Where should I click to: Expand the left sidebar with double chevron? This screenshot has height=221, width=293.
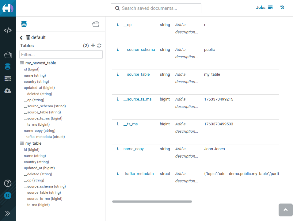coord(8,213)
